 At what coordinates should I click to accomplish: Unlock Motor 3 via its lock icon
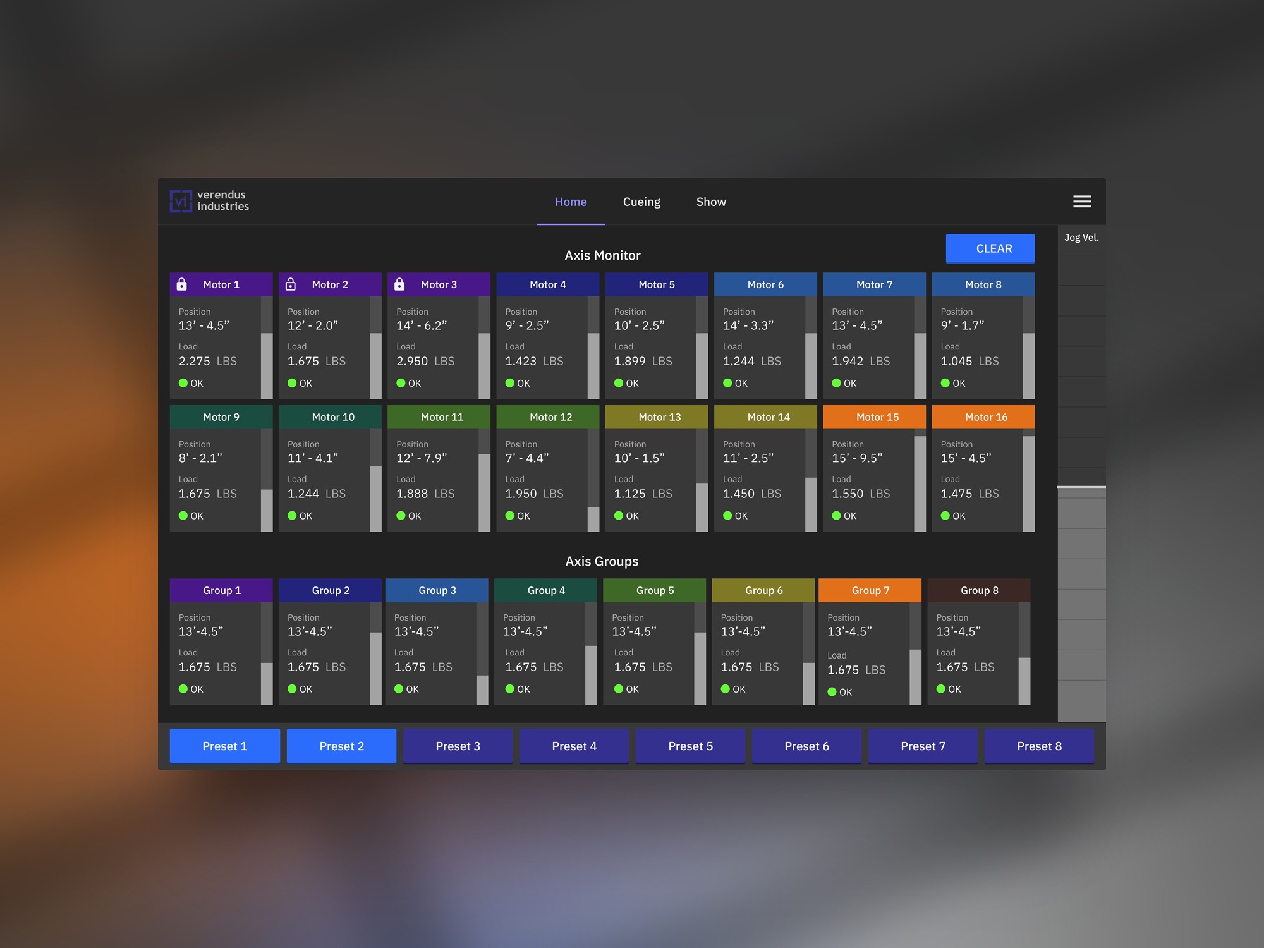tap(400, 284)
